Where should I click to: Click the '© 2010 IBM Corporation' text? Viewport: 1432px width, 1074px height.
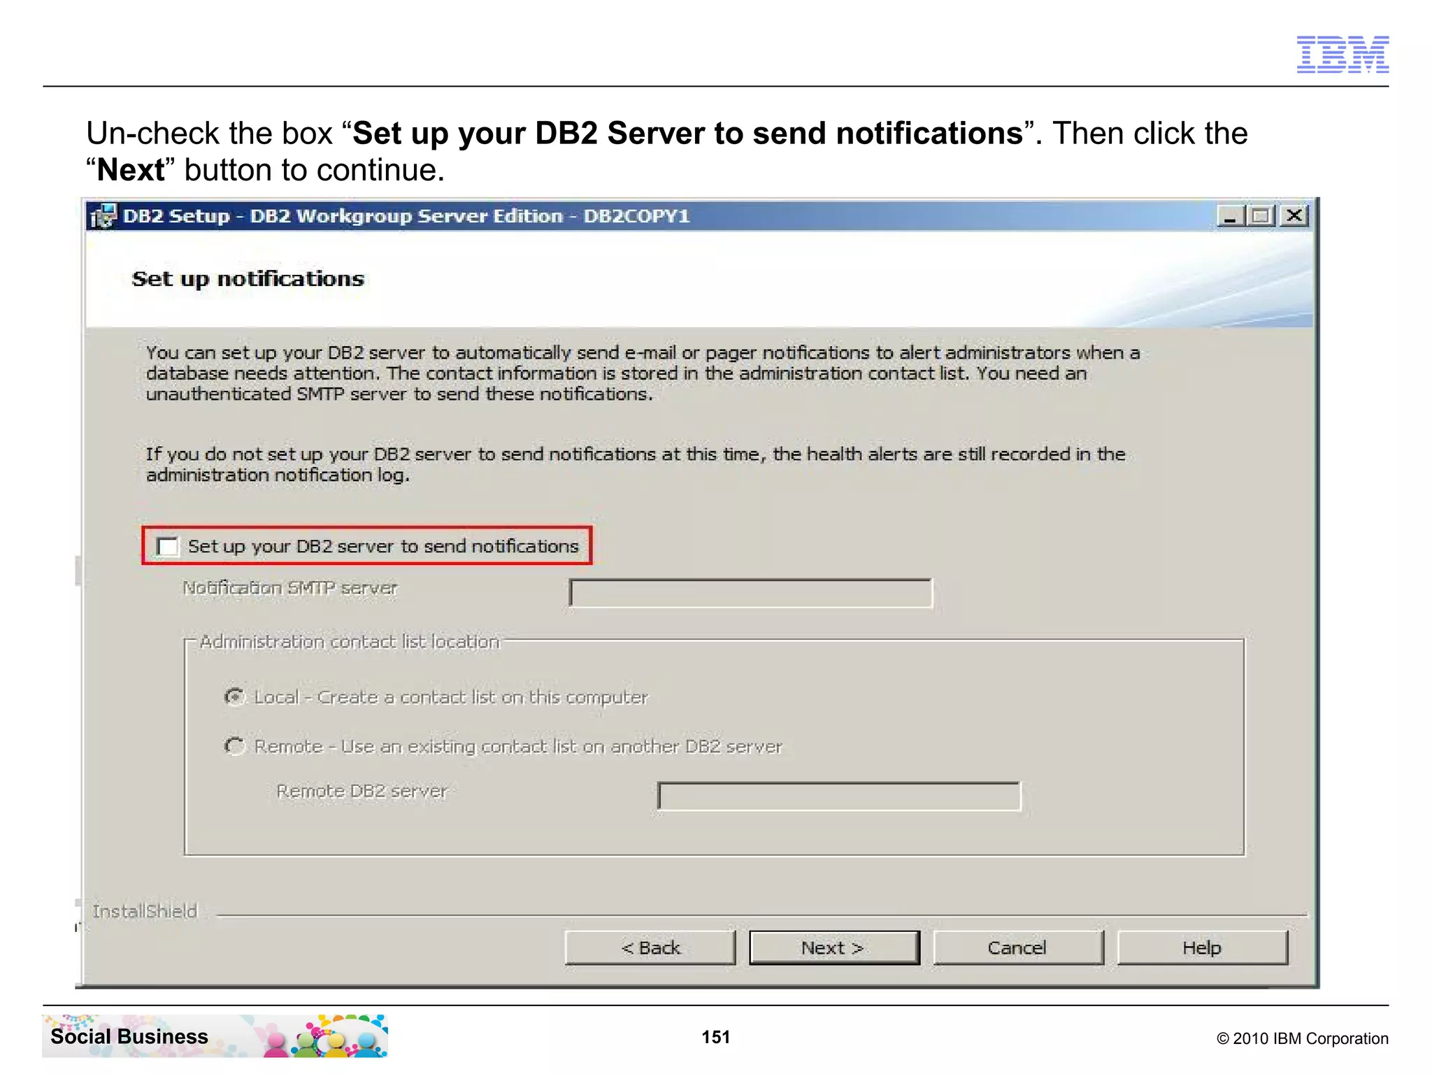(1303, 1038)
